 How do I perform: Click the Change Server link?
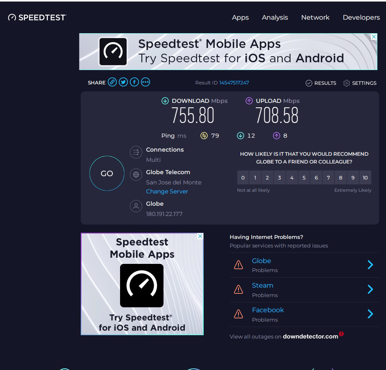coord(167,191)
